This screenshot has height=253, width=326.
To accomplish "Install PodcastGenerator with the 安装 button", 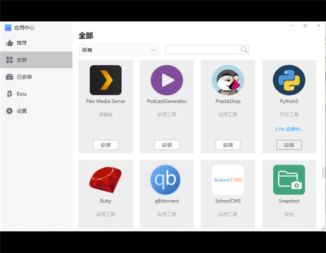I will pyautogui.click(x=166, y=145).
